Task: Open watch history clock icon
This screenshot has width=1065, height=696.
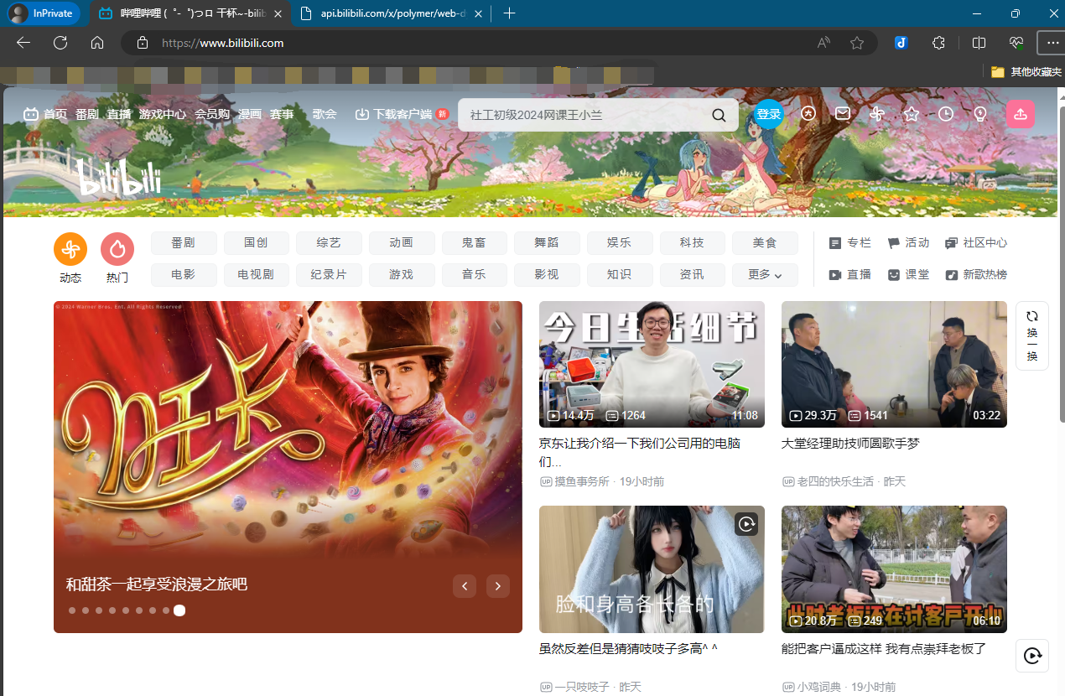Action: pyautogui.click(x=946, y=114)
